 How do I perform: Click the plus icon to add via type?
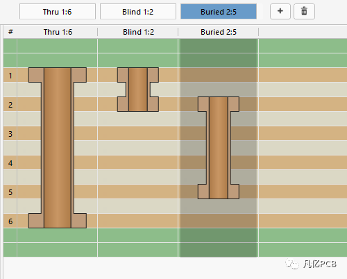click(x=280, y=11)
